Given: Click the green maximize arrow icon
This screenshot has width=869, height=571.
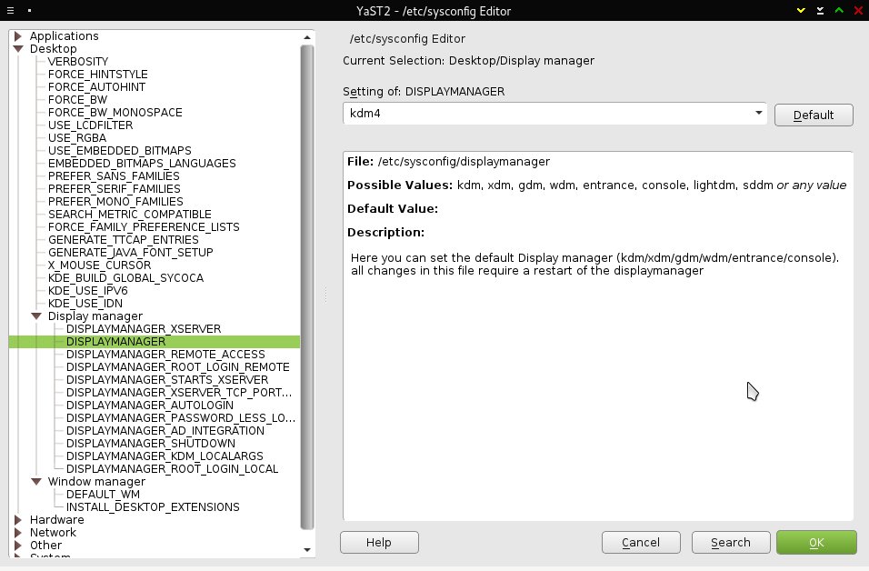Looking at the screenshot, I should click(839, 11).
